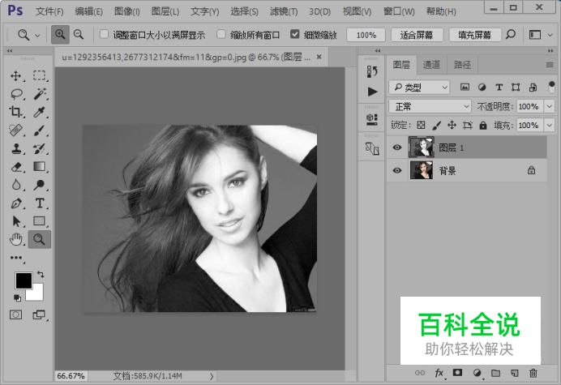Select the Zoom tool in the toolbox
Image resolution: width=561 pixels, height=385 pixels.
point(40,239)
